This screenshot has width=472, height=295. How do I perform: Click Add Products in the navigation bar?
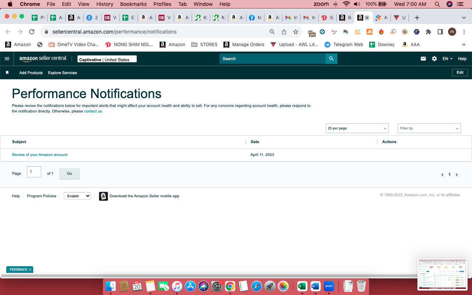tap(31, 73)
